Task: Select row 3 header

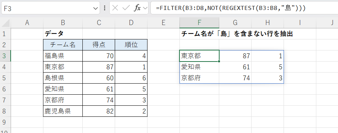Action: point(6,56)
